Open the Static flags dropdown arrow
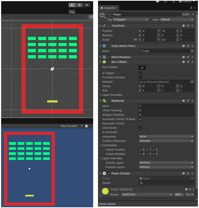Screen dimensions: 199x208 193,14
